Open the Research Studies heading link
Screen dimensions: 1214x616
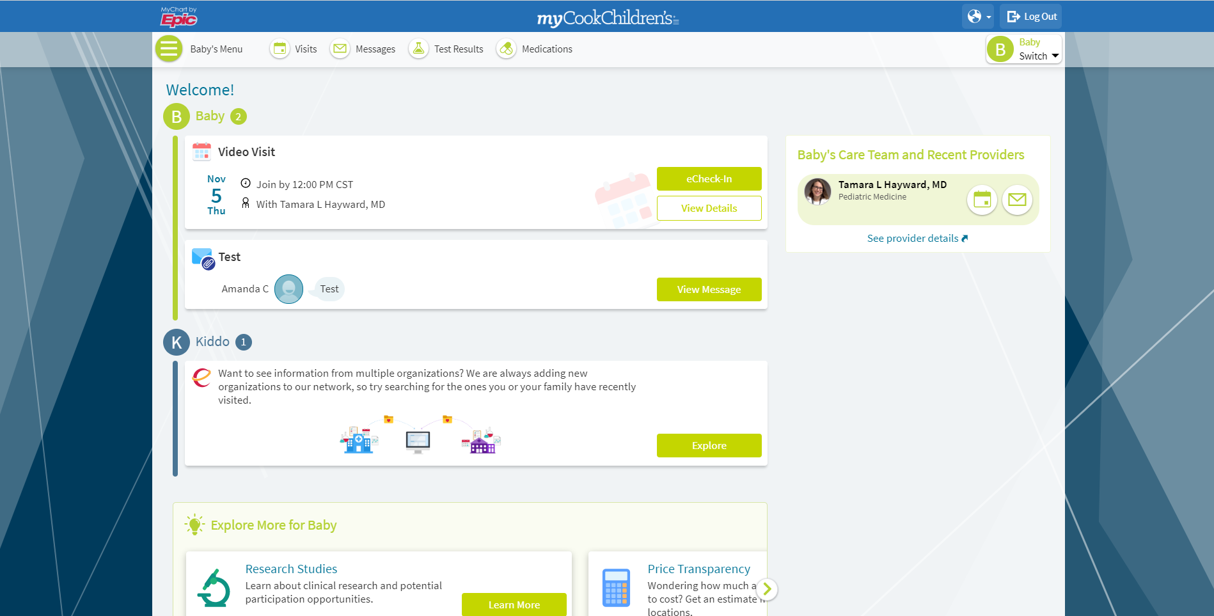tap(291, 569)
